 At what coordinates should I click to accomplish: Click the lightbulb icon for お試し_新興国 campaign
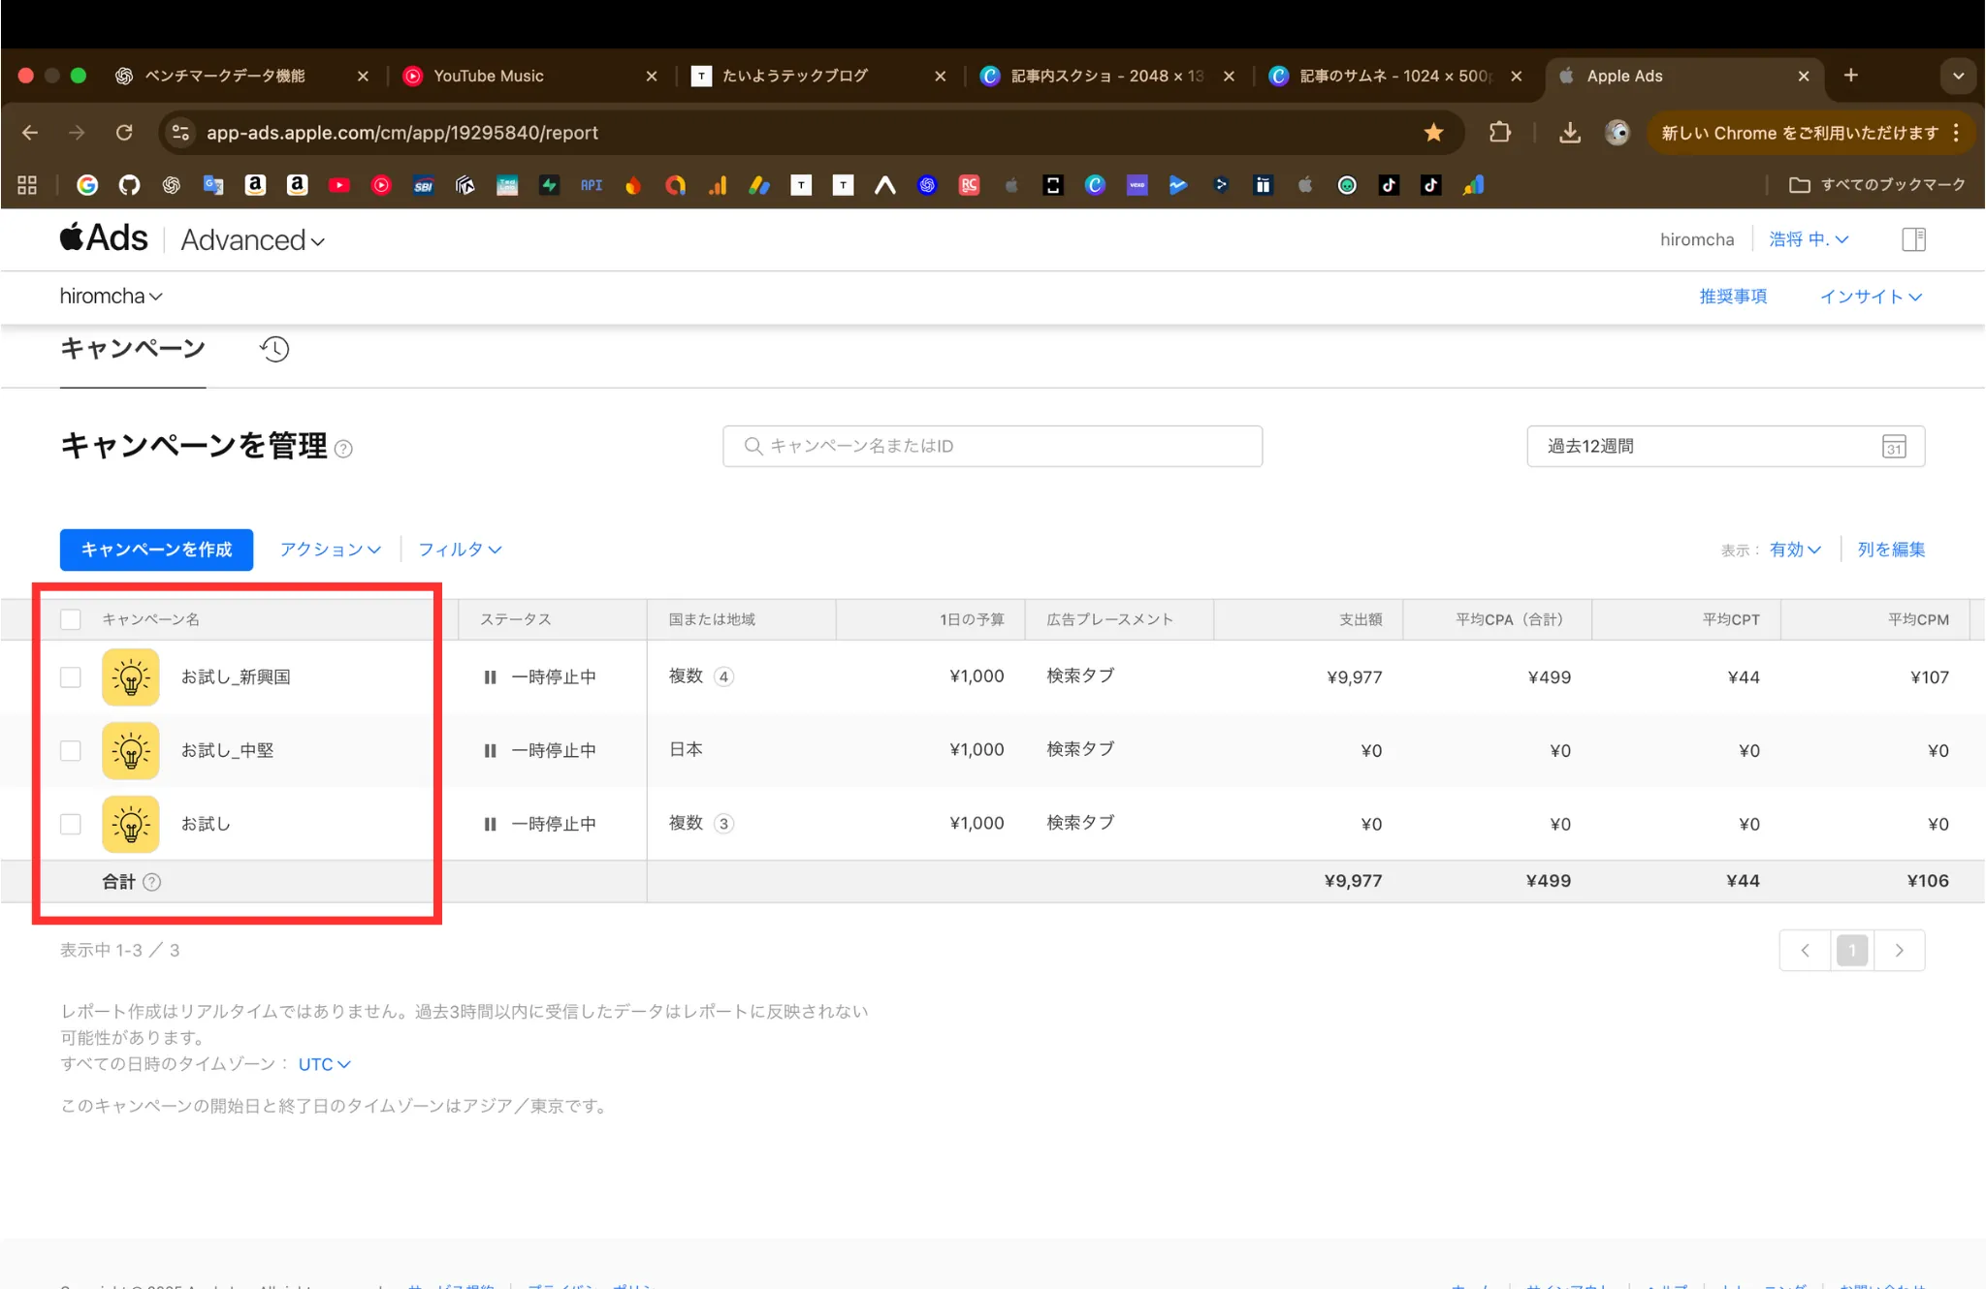click(130, 676)
